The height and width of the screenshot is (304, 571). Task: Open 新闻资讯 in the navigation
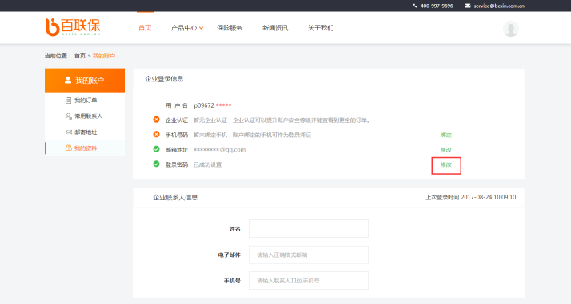275,28
